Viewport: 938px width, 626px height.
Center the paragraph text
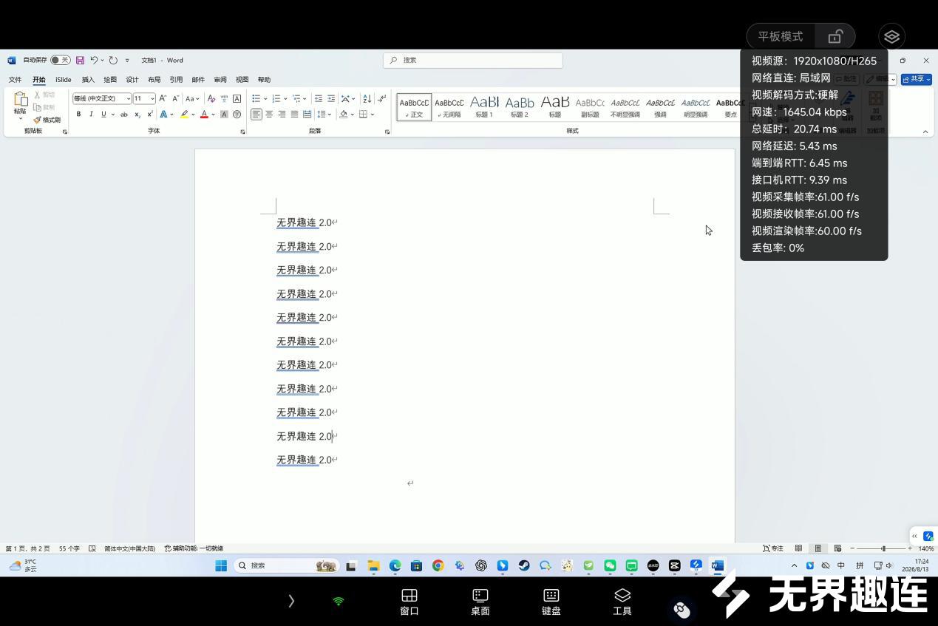click(x=269, y=115)
